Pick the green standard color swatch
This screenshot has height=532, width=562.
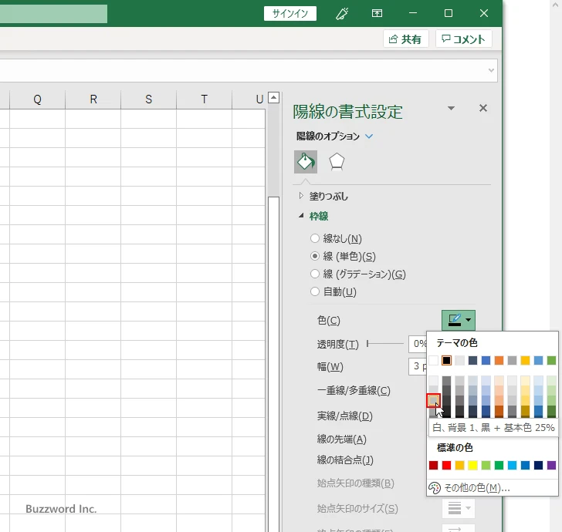point(499,465)
